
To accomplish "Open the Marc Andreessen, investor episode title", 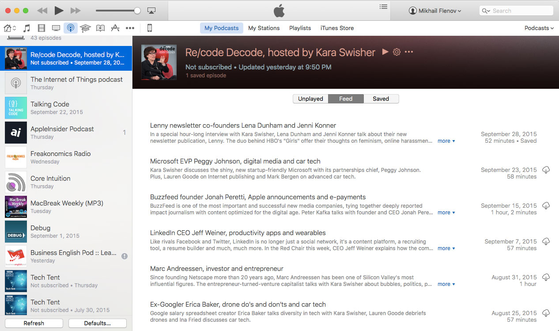I will tap(217, 269).
